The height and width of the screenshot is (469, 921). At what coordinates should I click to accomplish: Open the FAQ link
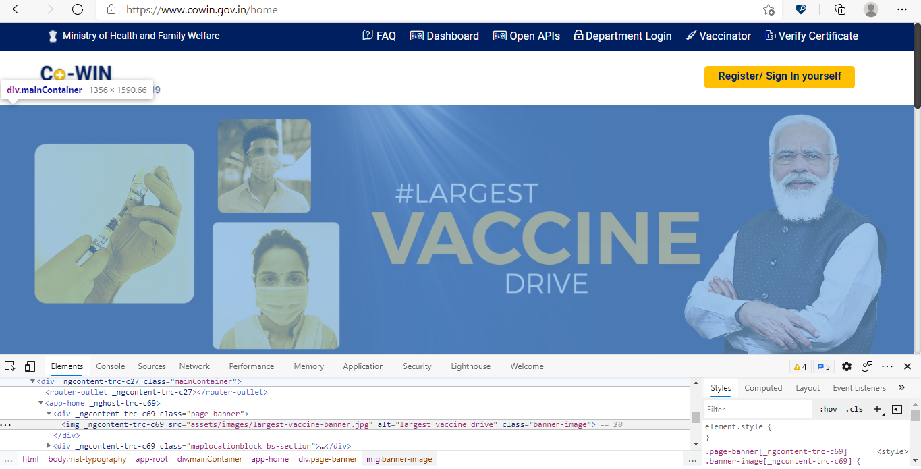379,36
